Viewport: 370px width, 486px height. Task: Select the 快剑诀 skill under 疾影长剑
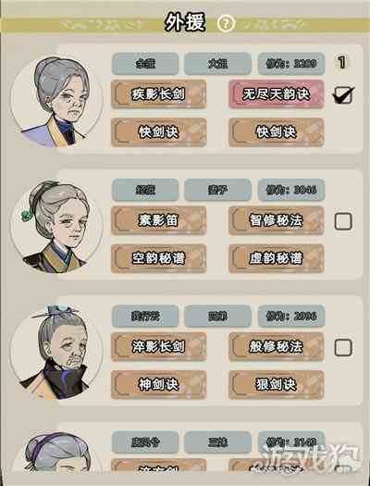[158, 132]
